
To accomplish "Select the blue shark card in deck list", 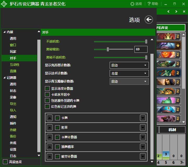I will (169, 109).
